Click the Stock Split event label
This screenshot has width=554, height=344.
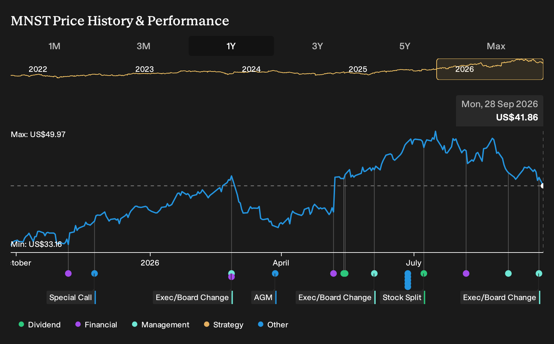[x=402, y=297]
